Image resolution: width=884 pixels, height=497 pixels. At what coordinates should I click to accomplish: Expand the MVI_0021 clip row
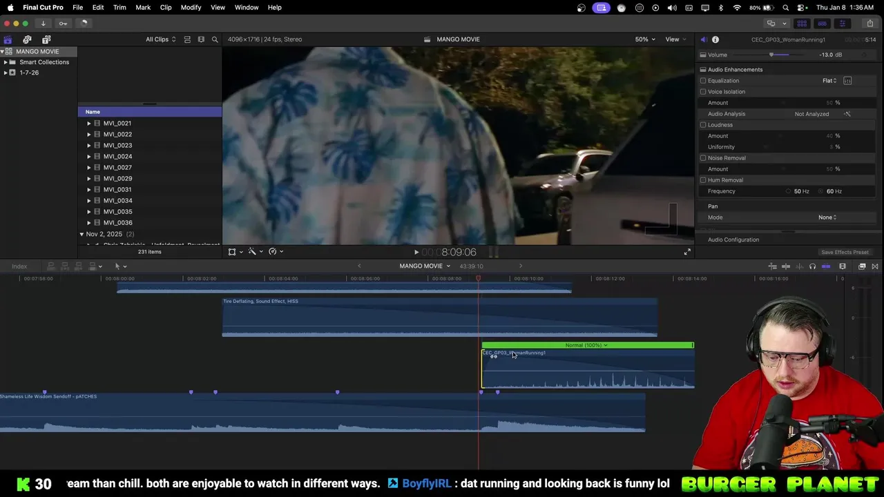[88, 124]
